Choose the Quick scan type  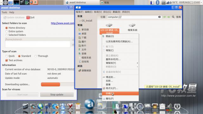6,56
